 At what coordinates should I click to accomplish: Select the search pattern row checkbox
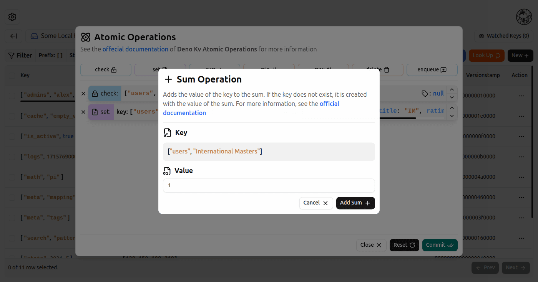point(12,238)
